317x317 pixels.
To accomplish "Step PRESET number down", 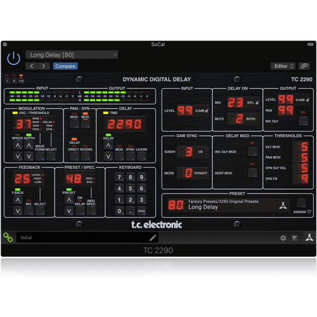I will [x=69, y=210].
